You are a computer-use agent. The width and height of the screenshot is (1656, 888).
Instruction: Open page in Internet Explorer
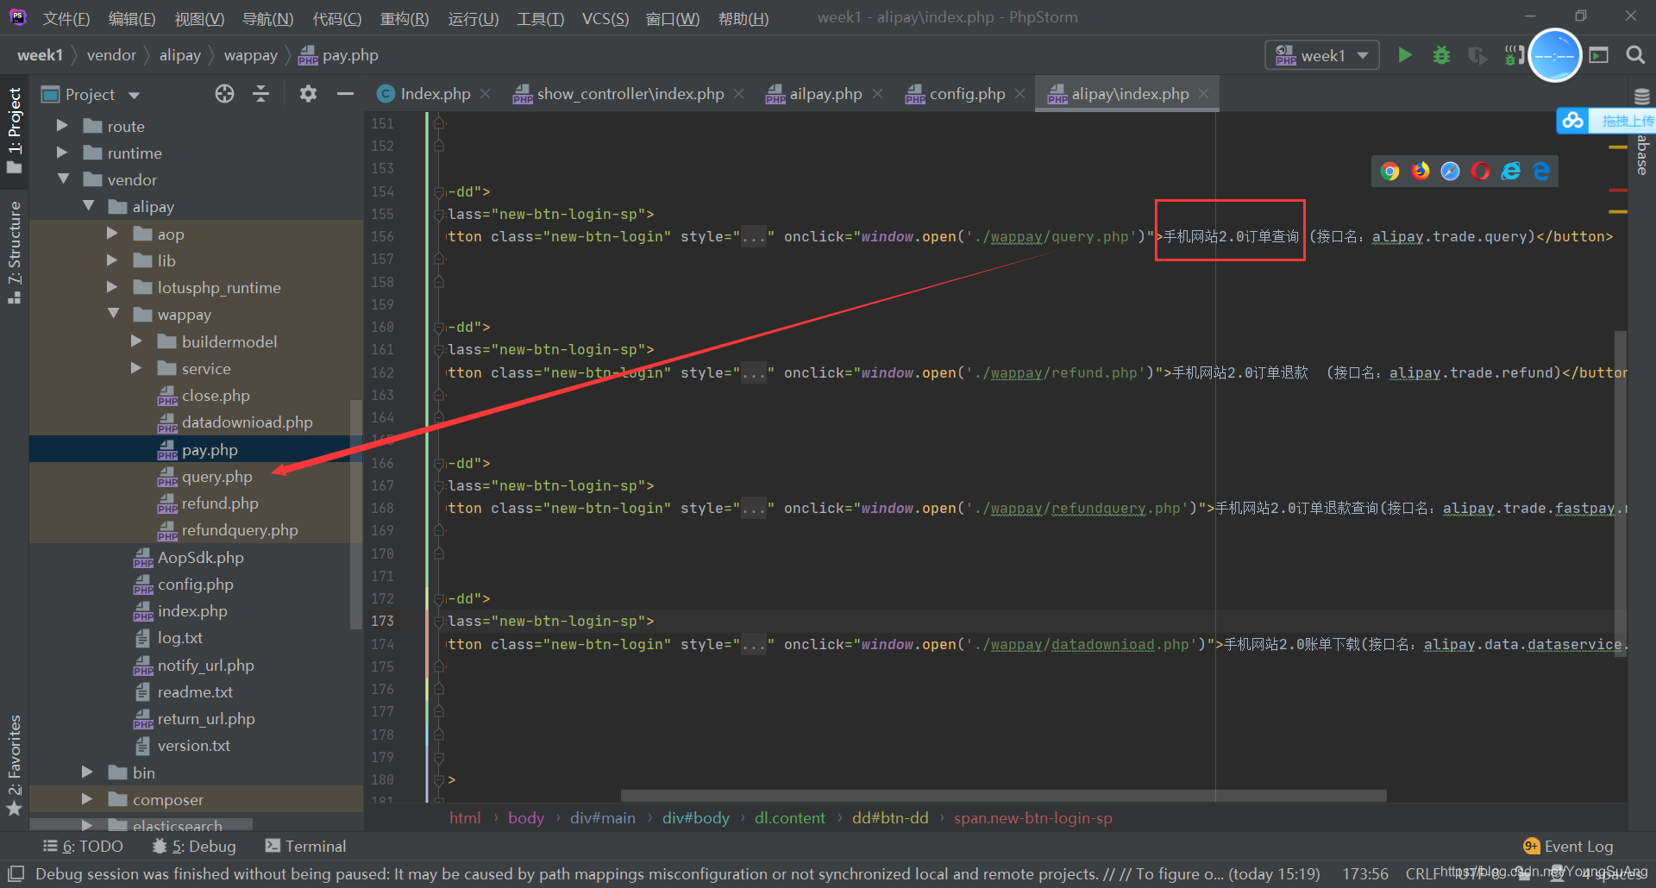pyautogui.click(x=1510, y=171)
